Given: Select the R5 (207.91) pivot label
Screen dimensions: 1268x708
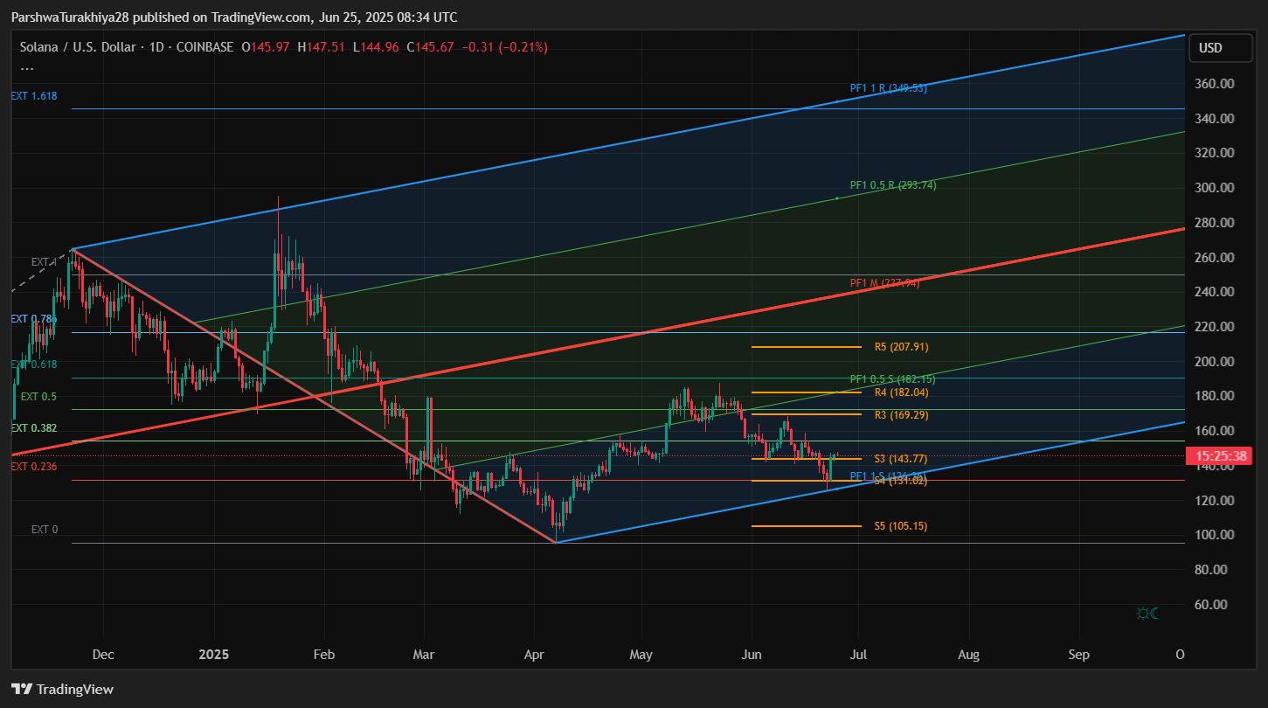Looking at the screenshot, I should click(x=901, y=347).
